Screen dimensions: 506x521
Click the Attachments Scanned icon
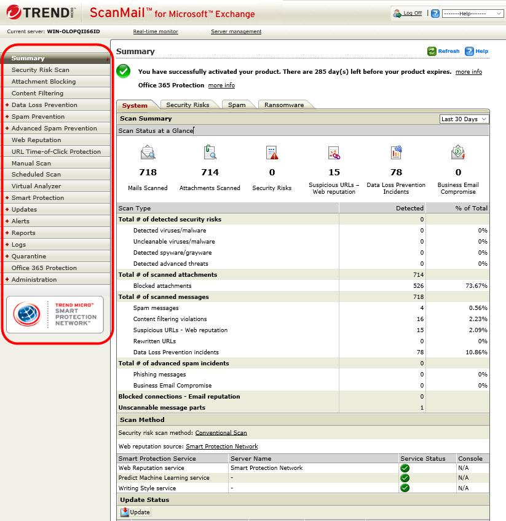[210, 153]
